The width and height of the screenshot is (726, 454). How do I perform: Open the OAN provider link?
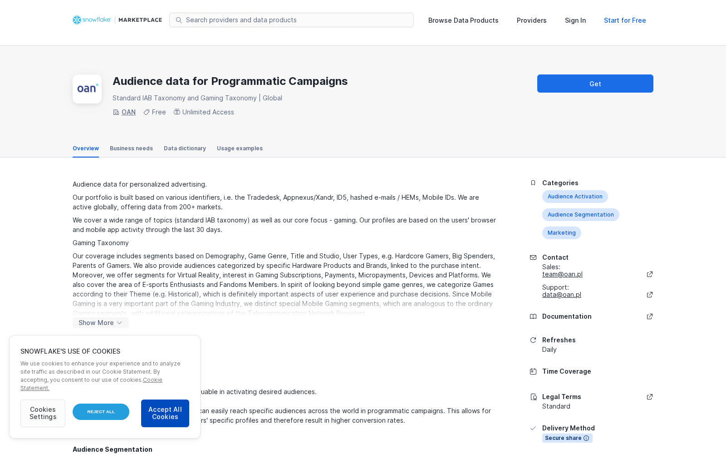pyautogui.click(x=128, y=112)
